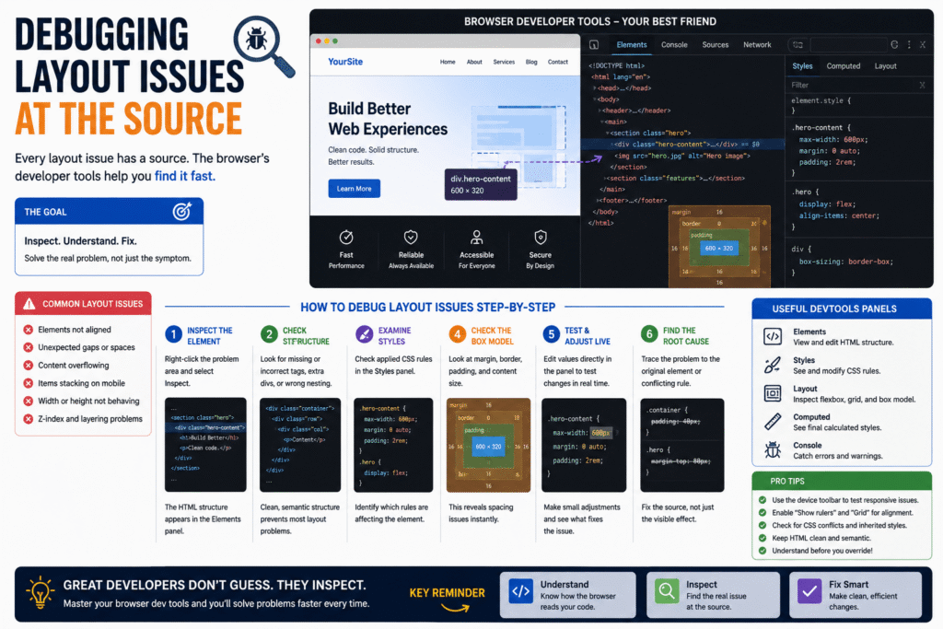Open the Sources tab
The height and width of the screenshot is (629, 943).
point(715,45)
